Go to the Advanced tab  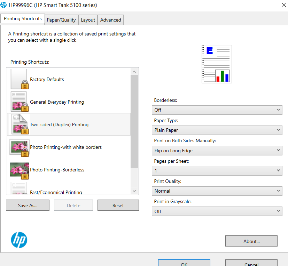(x=110, y=20)
